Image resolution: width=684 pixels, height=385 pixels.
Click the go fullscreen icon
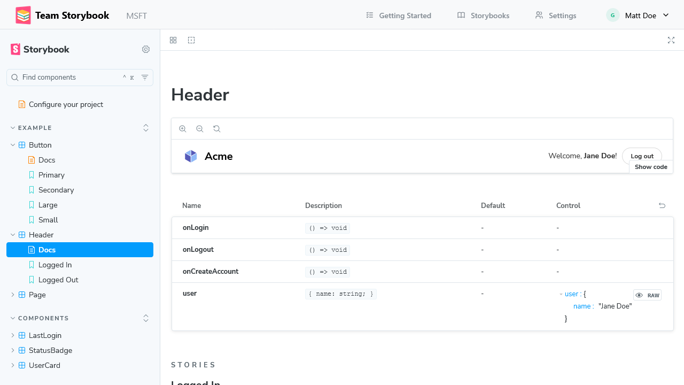click(x=671, y=40)
